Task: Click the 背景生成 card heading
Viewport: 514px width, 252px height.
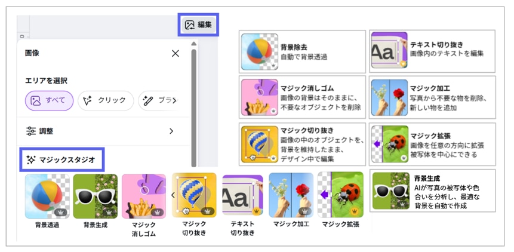Action: (427, 179)
